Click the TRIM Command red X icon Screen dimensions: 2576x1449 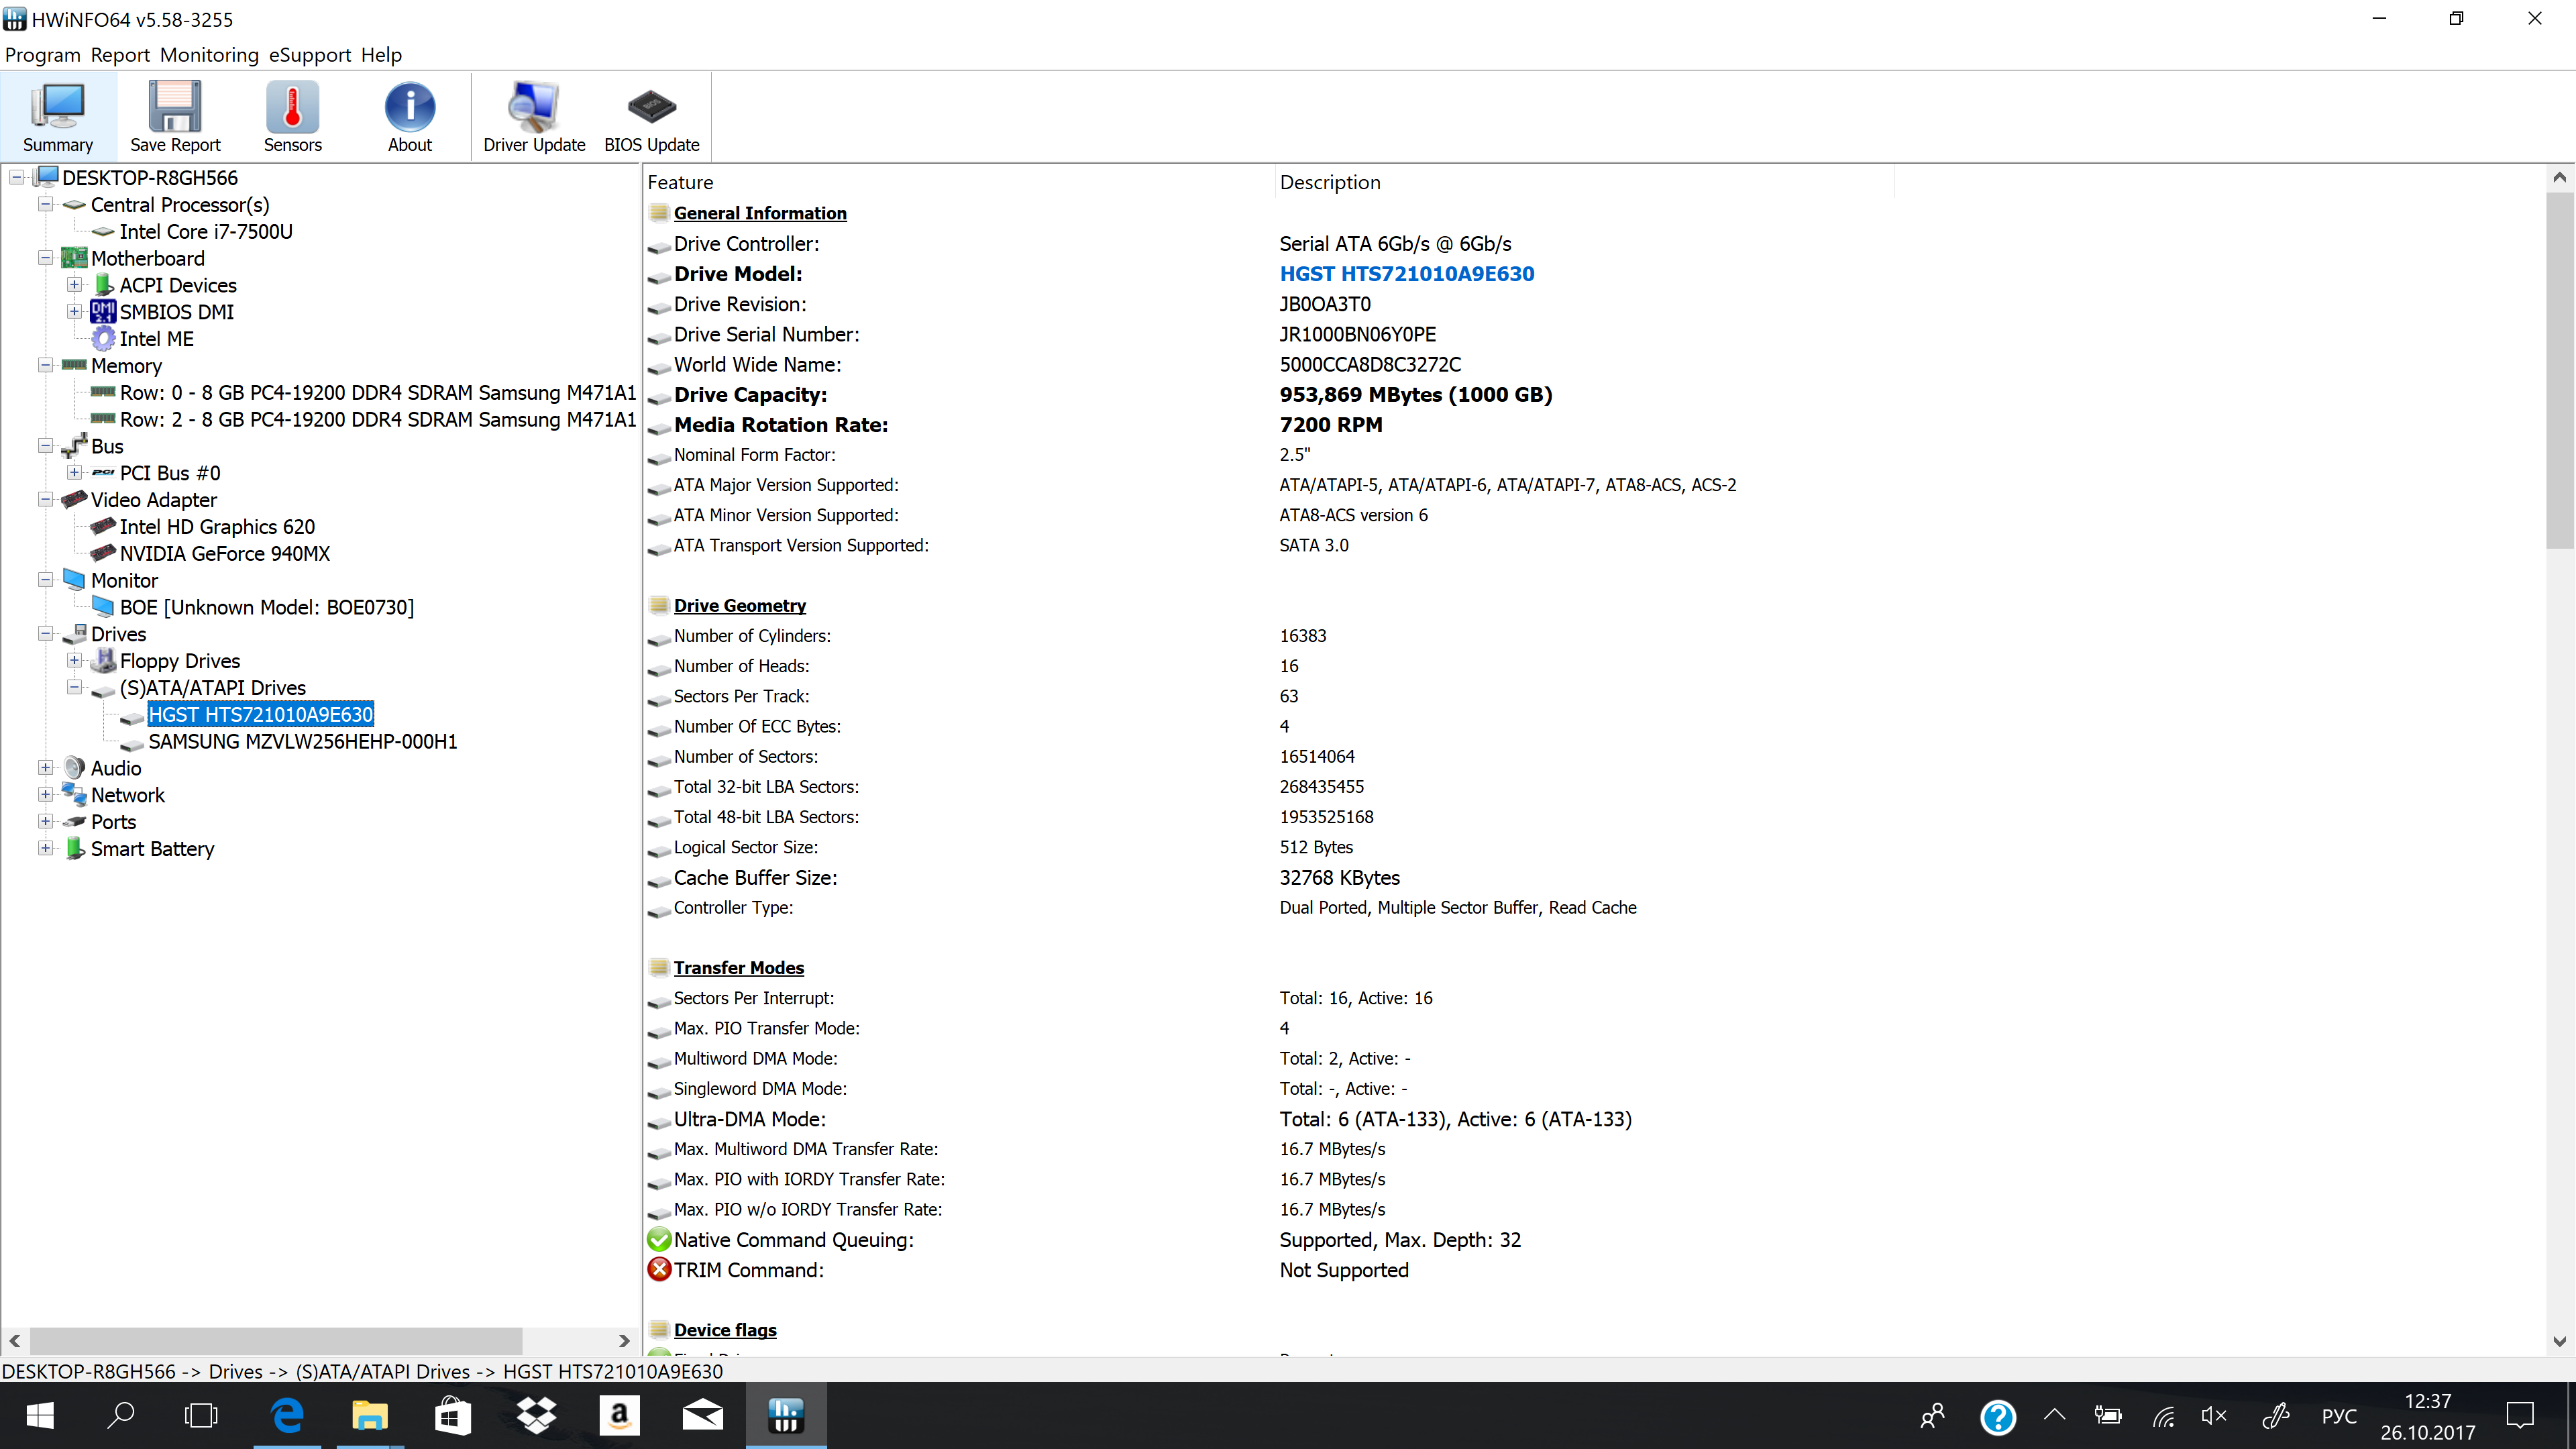[659, 1270]
